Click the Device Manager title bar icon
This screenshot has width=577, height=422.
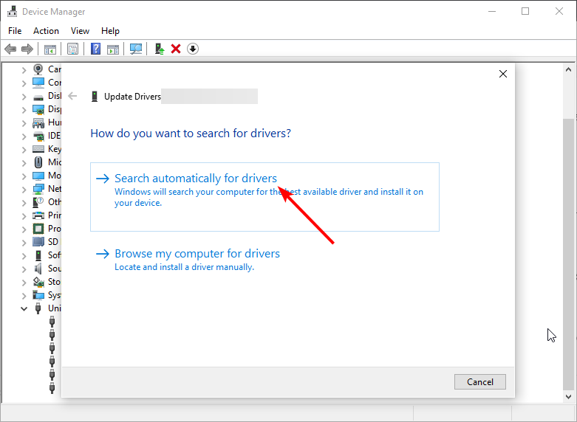12,11
